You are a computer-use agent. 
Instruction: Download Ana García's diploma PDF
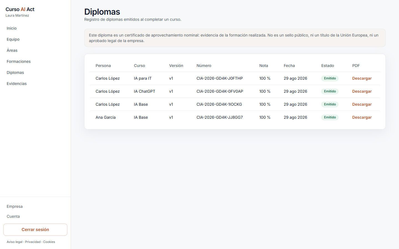pyautogui.click(x=362, y=117)
